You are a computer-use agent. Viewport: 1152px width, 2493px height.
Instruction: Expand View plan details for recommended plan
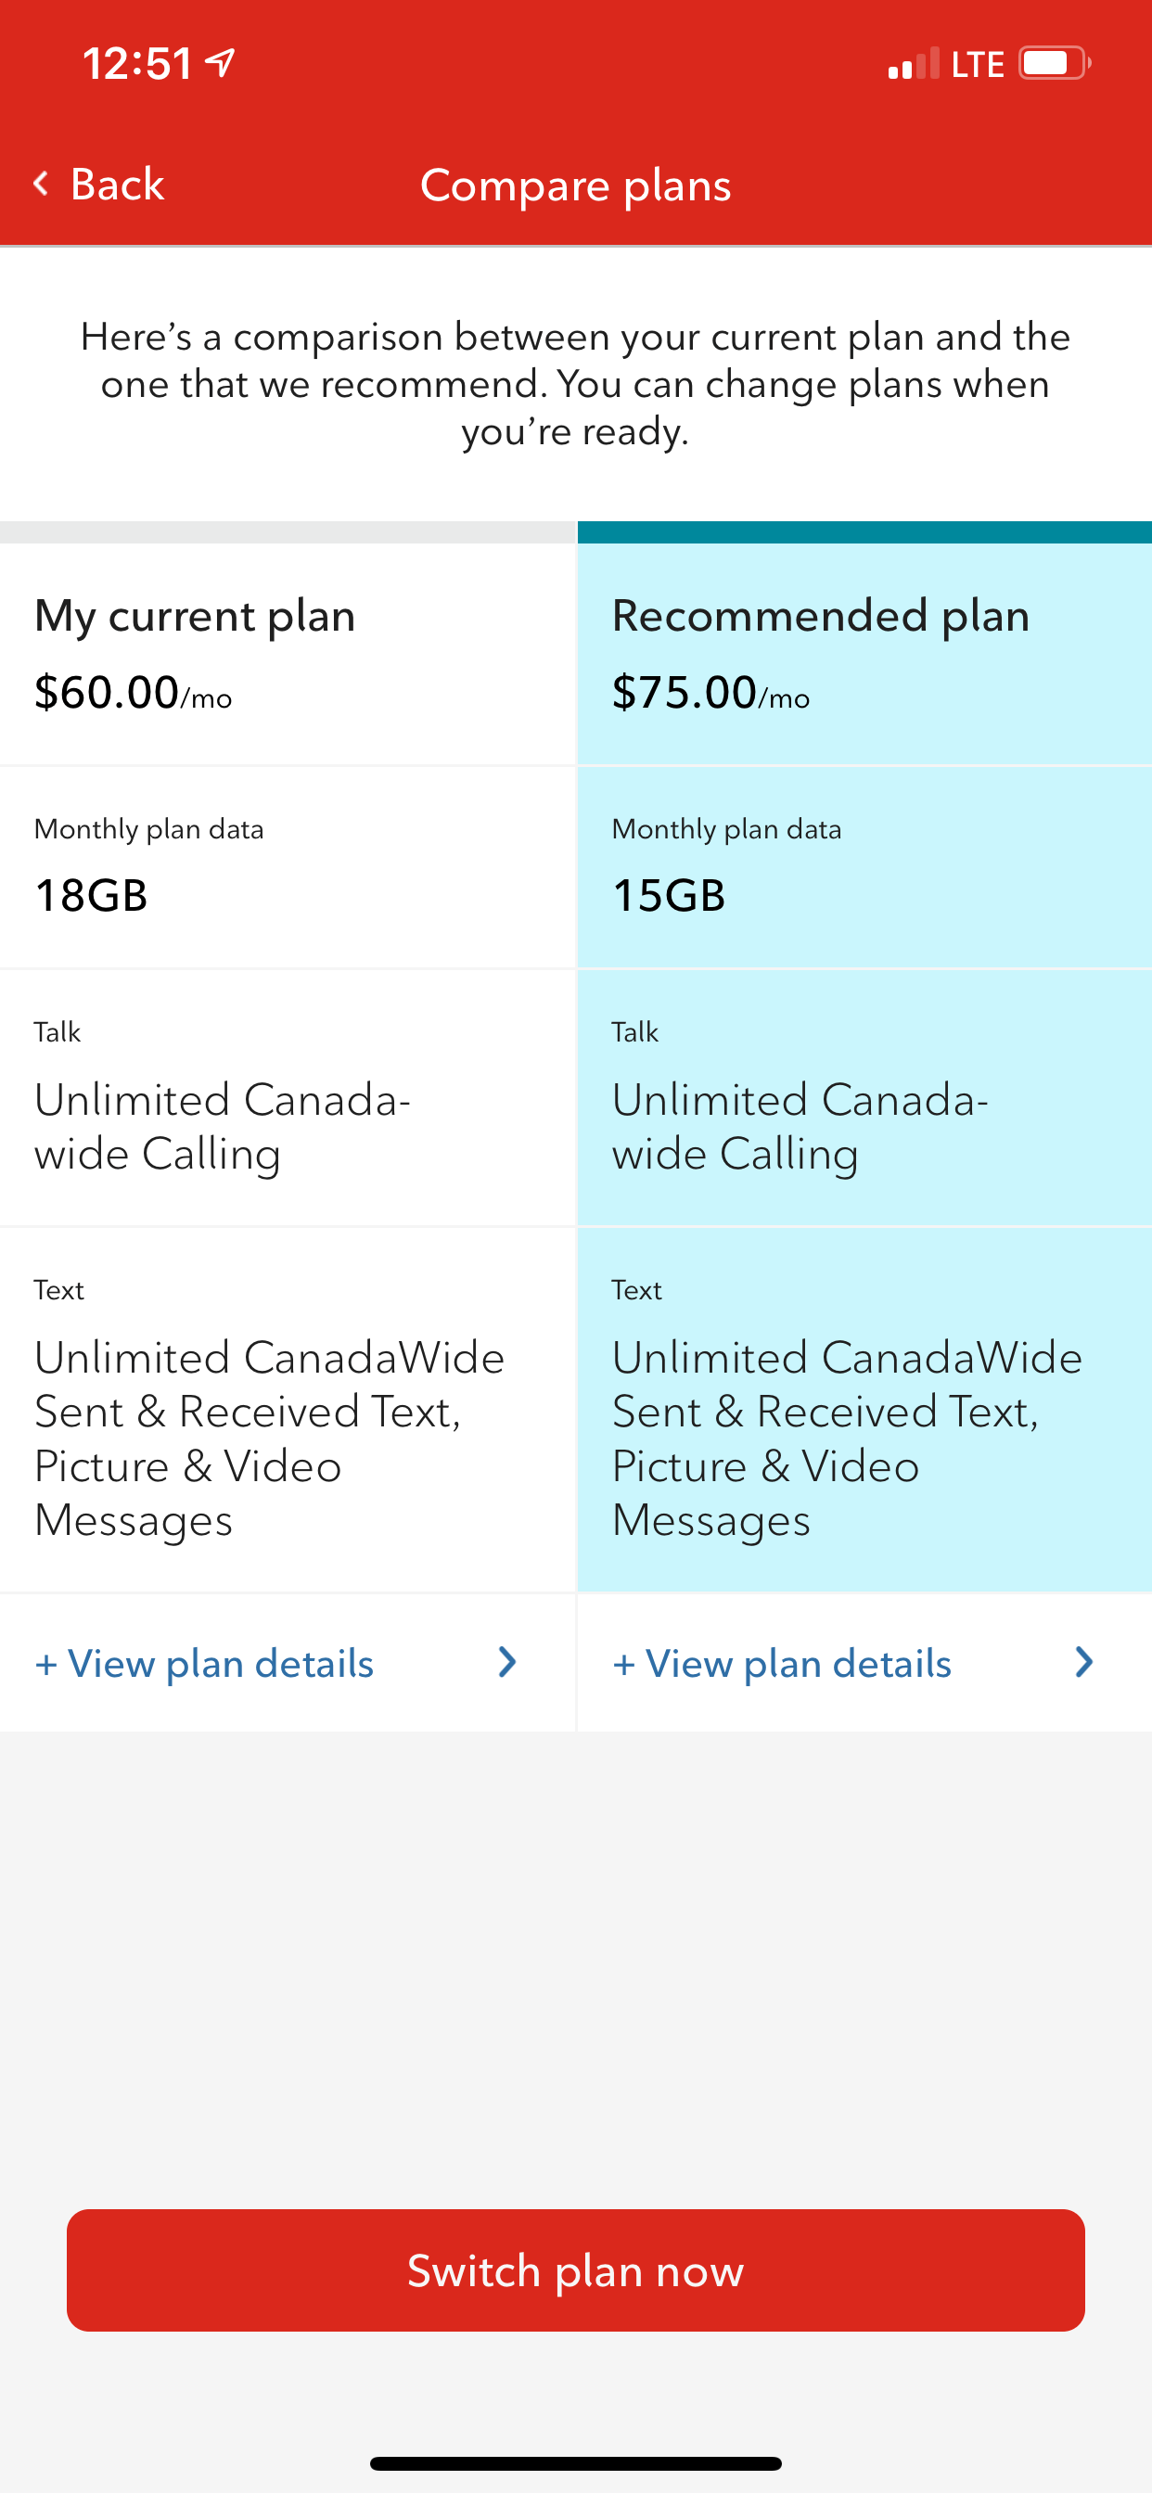point(782,1664)
